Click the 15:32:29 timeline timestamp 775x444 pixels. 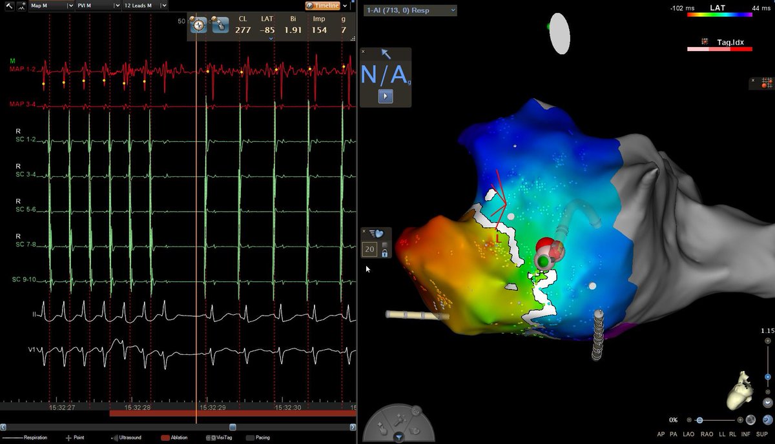pos(212,407)
